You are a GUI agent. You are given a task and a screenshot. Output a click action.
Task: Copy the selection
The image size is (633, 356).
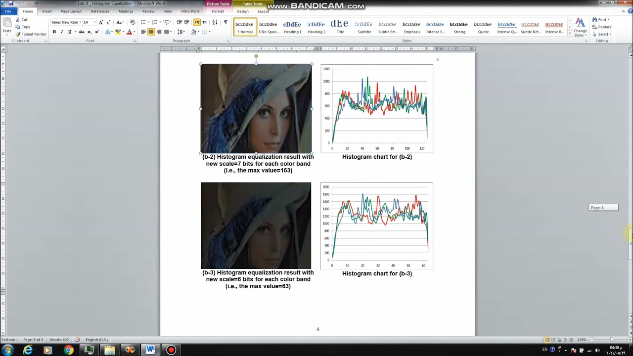[22, 27]
